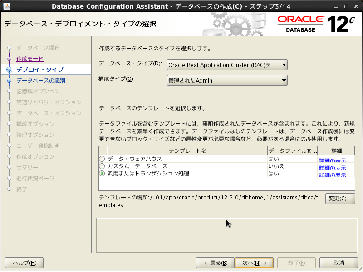Screen dimensions: 363x272
Task: Click the 変更(C)... button
Action: [340, 199]
